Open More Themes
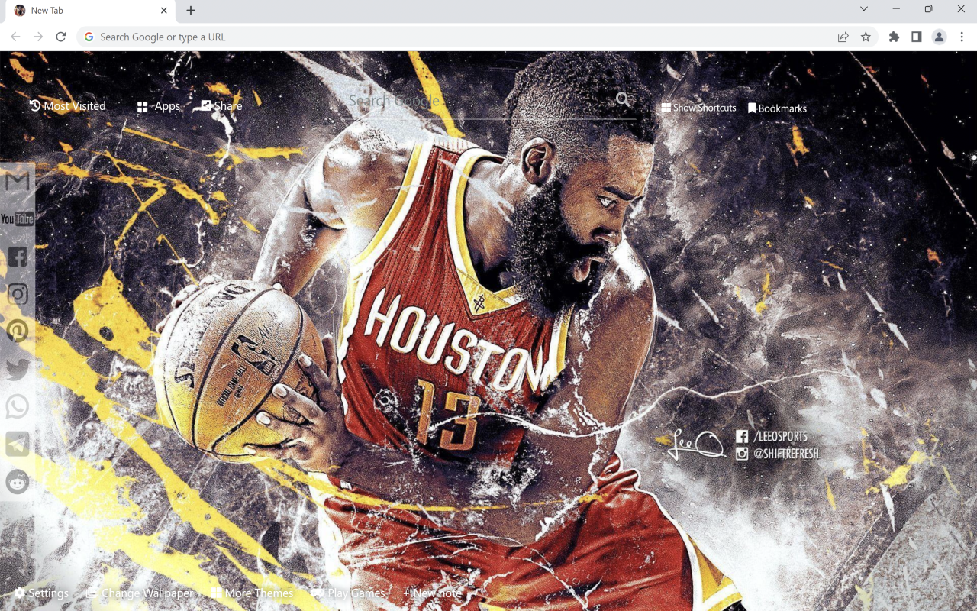This screenshot has height=611, width=977. (x=252, y=593)
